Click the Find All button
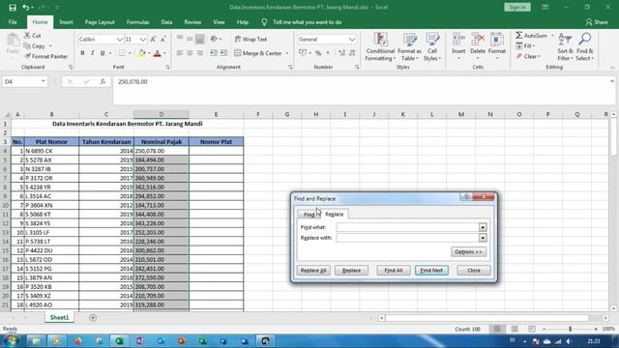Screen dimensions: 619x348 click(x=394, y=271)
